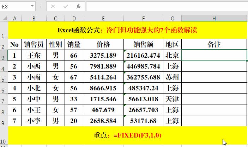Select column E header

point(103,18)
